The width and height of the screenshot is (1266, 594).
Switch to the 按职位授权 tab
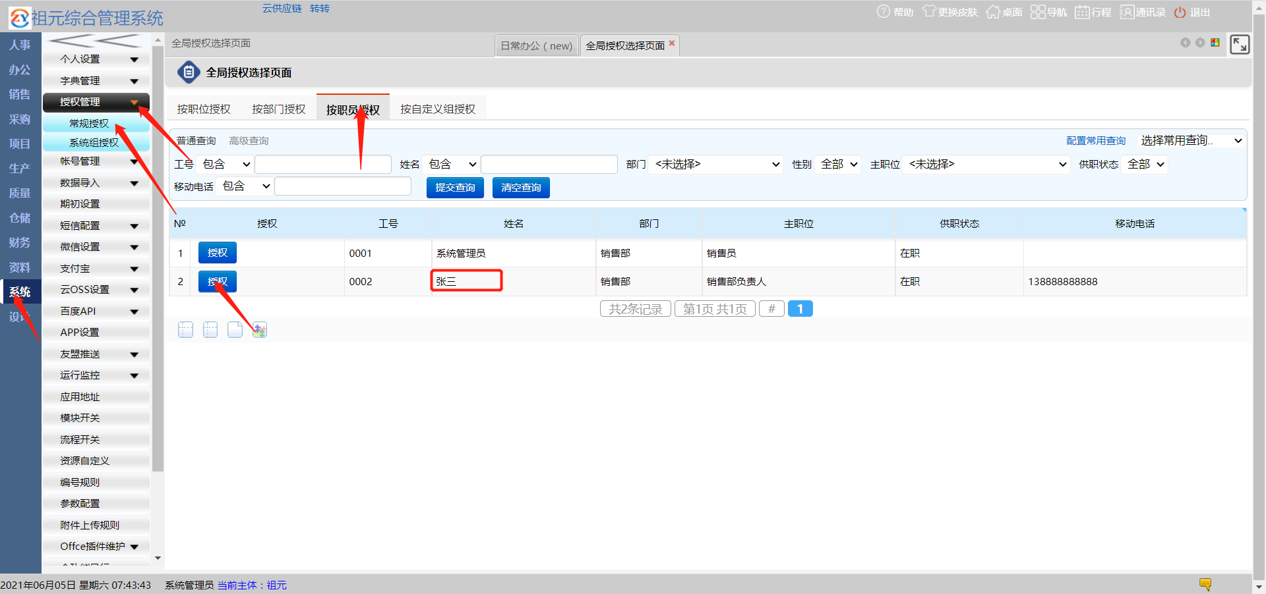pyautogui.click(x=204, y=109)
